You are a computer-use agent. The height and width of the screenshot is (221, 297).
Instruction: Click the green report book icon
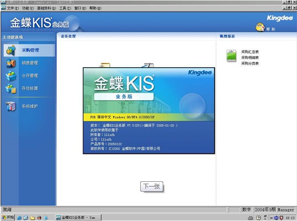(231, 55)
